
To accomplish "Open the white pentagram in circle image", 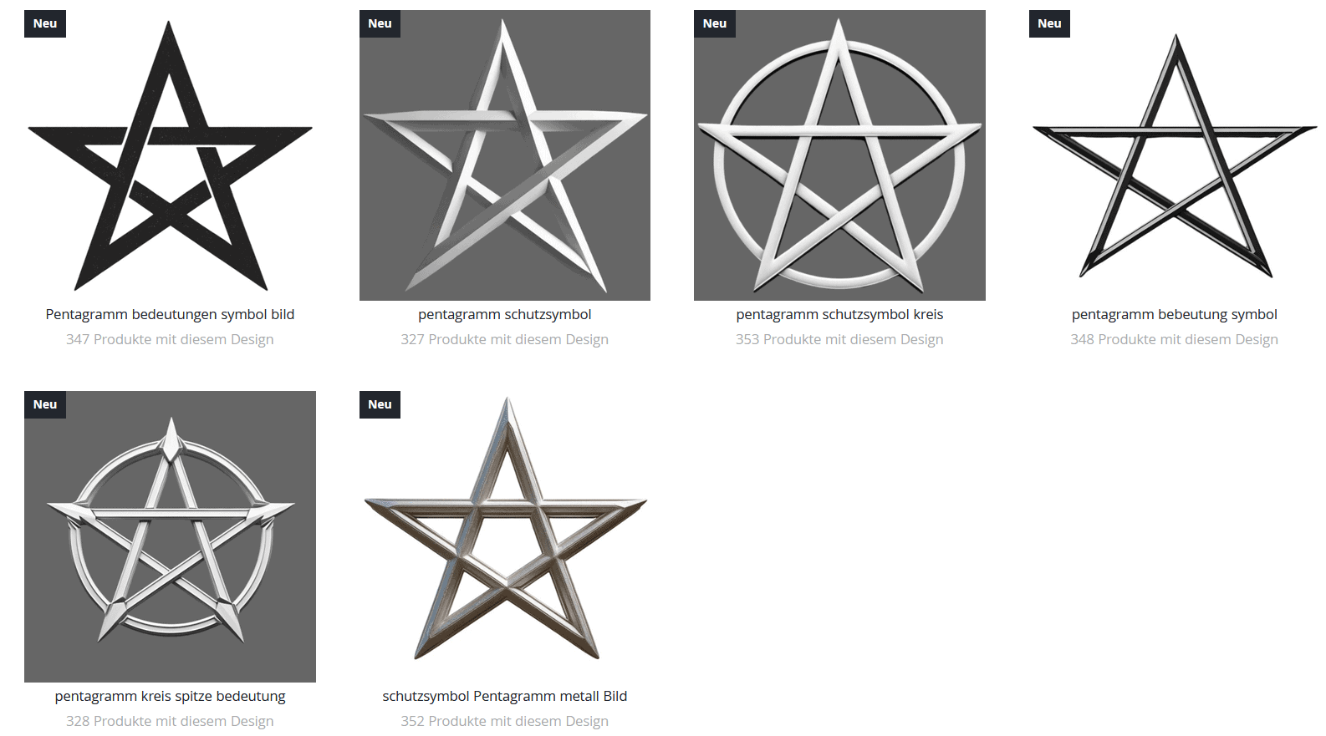I will point(839,155).
